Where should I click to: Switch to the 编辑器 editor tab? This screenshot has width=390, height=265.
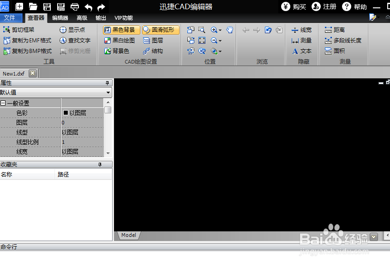coord(60,18)
